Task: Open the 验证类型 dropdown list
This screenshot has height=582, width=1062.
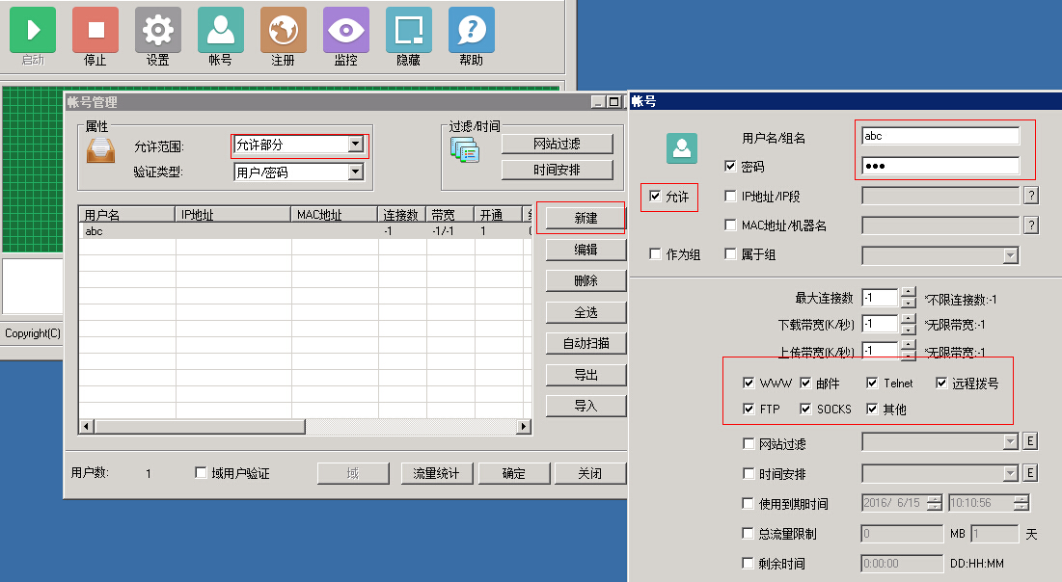Action: pos(355,172)
